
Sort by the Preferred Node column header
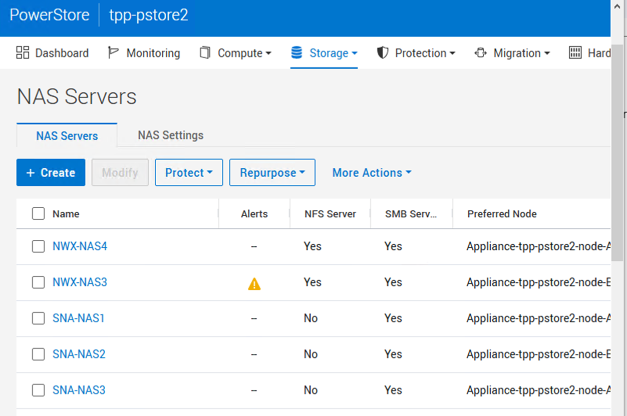(502, 214)
